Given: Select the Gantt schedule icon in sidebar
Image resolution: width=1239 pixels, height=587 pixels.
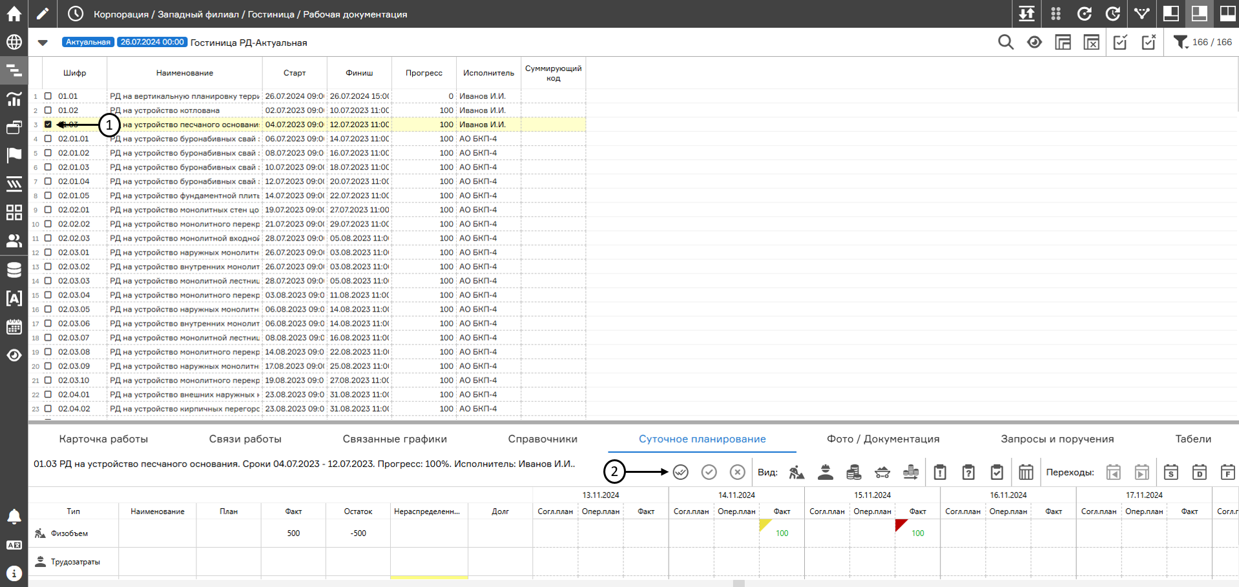Looking at the screenshot, I should pyautogui.click(x=14, y=70).
